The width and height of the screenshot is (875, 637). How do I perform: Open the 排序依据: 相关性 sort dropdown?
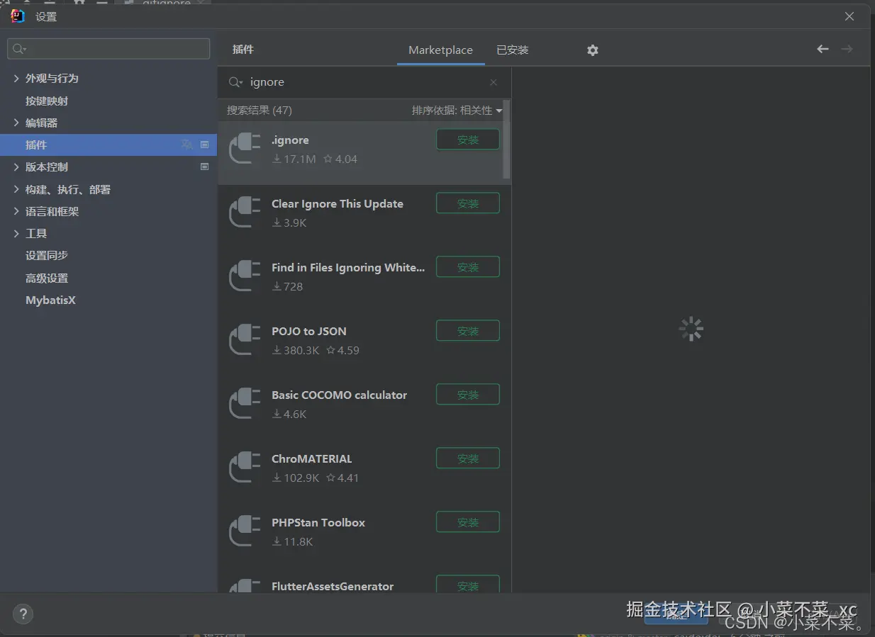click(457, 111)
